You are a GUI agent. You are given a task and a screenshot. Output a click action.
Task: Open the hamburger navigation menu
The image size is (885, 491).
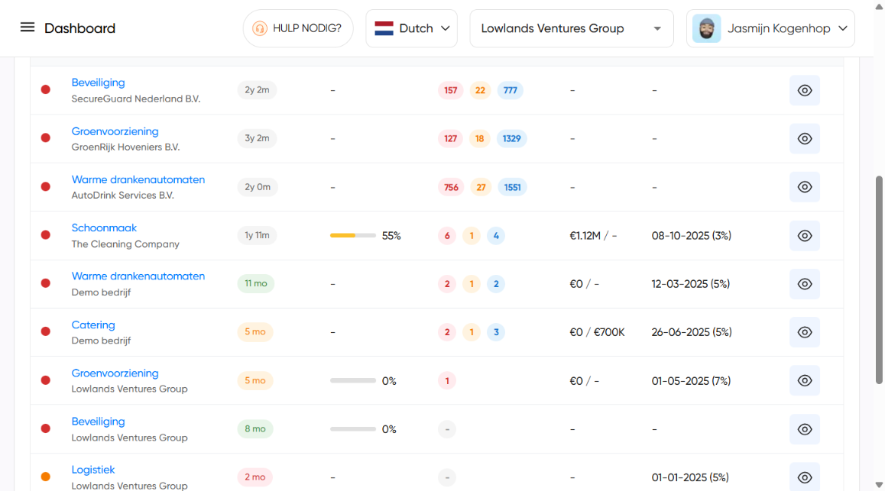pos(28,27)
